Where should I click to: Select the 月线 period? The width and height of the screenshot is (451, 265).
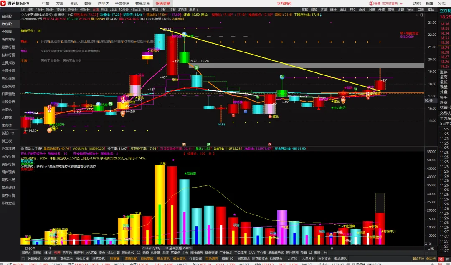coord(113,10)
